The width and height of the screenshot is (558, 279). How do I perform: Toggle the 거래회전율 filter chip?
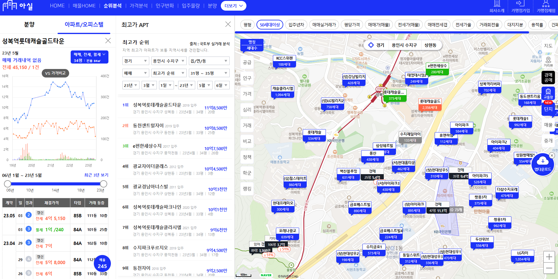click(489, 25)
